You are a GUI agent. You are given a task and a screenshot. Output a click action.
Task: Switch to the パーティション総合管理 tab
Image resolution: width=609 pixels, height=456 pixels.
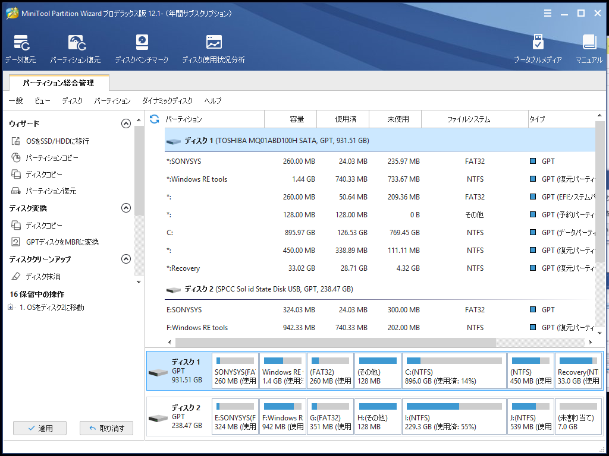point(59,83)
